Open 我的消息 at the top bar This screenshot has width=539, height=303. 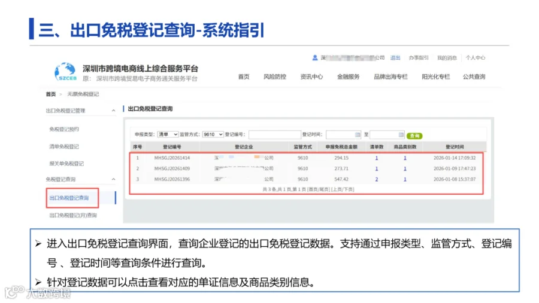coord(447,57)
